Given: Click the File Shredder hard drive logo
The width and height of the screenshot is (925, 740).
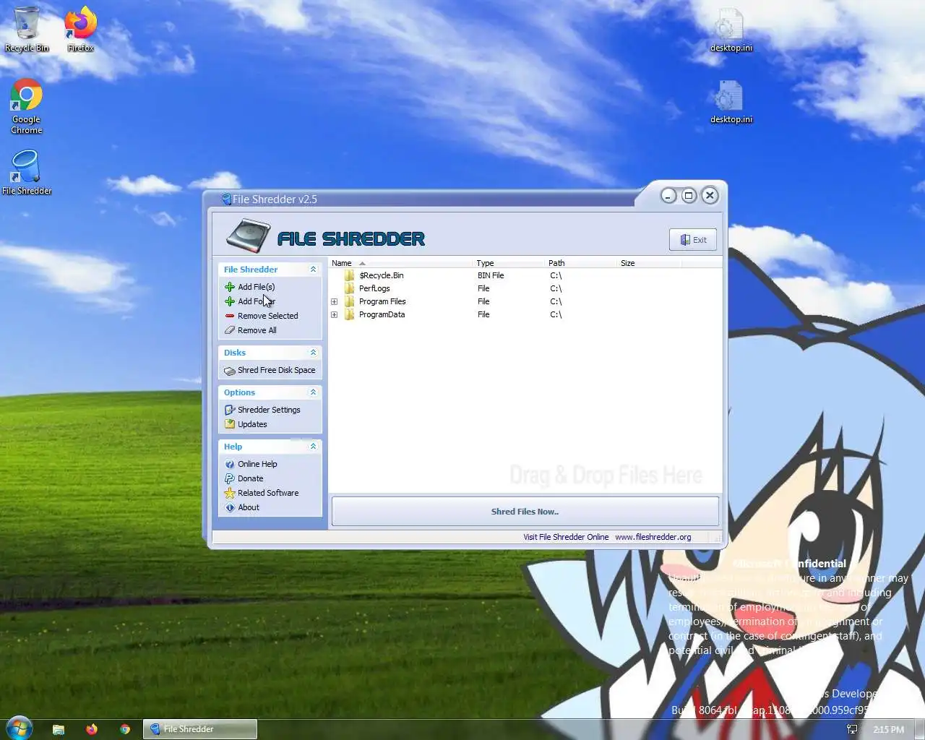Looking at the screenshot, I should [x=248, y=236].
